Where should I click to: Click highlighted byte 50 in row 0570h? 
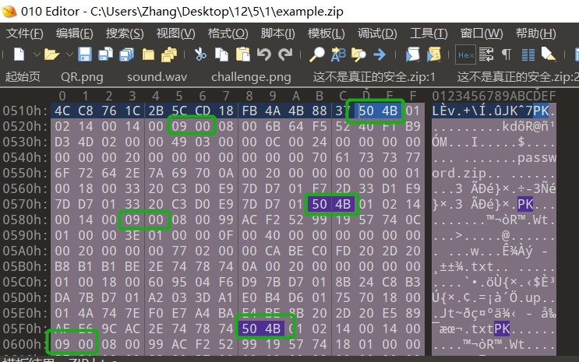tap(320, 204)
